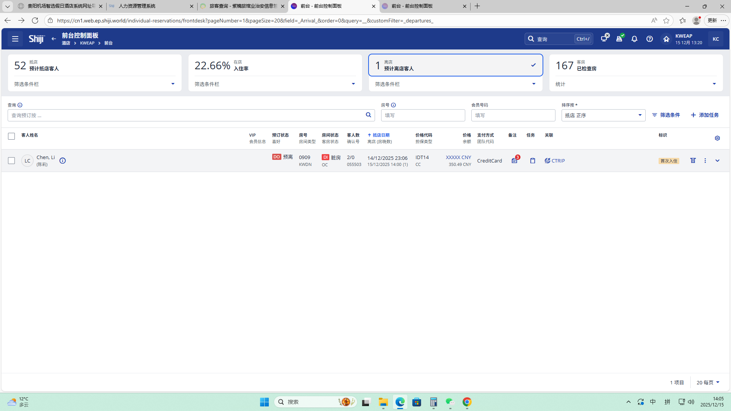Image resolution: width=731 pixels, height=411 pixels.
Task: Open the notes icon with red badge
Action: [x=514, y=161]
